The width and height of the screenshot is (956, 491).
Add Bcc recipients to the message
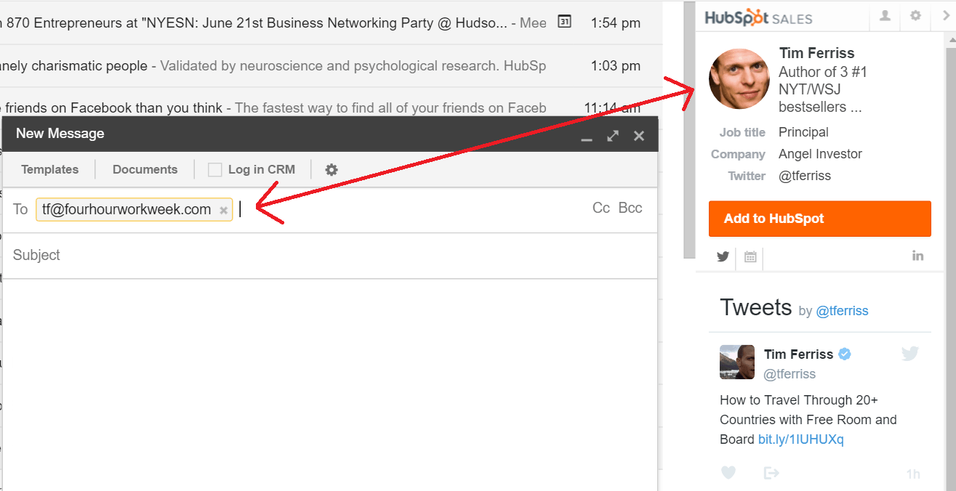630,208
